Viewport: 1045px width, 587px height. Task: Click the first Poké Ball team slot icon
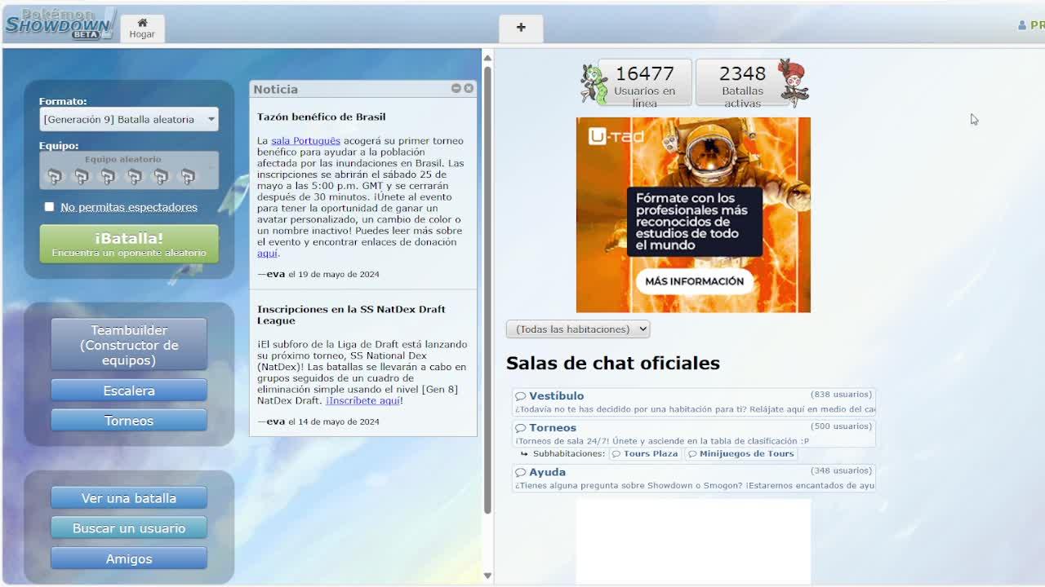(x=55, y=176)
